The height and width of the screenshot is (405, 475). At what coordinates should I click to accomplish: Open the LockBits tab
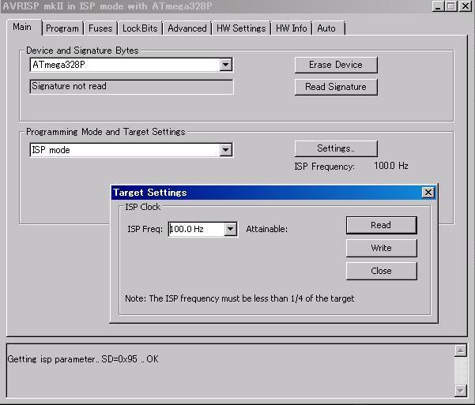point(140,28)
